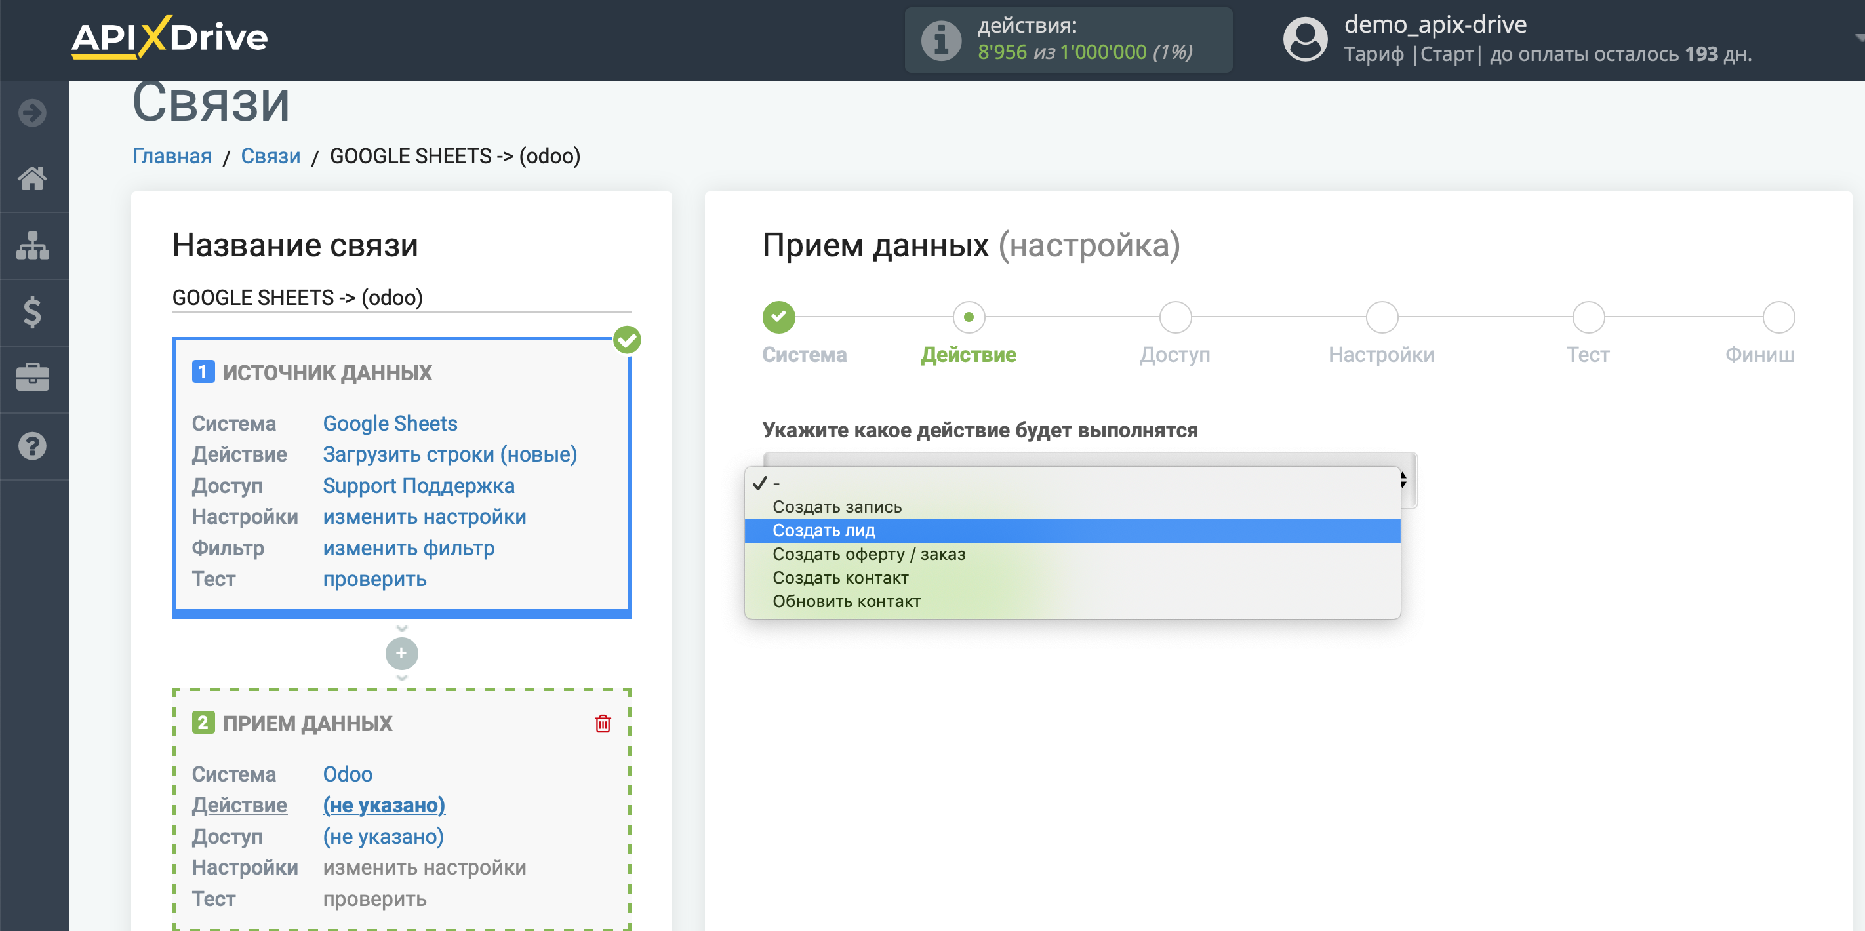Select the Настройки step circle

(1382, 317)
